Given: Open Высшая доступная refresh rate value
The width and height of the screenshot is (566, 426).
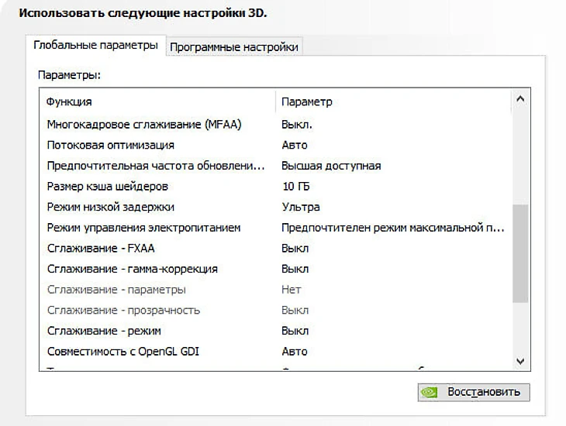Looking at the screenshot, I should click(x=331, y=166).
